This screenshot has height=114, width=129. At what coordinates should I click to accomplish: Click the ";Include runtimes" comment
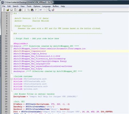[23, 76]
